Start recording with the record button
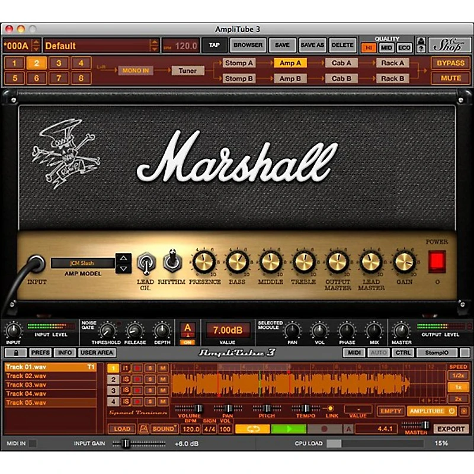Screen dimensions: 474x474 [x=325, y=428]
